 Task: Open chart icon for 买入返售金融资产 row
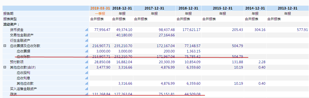point(87,89)
